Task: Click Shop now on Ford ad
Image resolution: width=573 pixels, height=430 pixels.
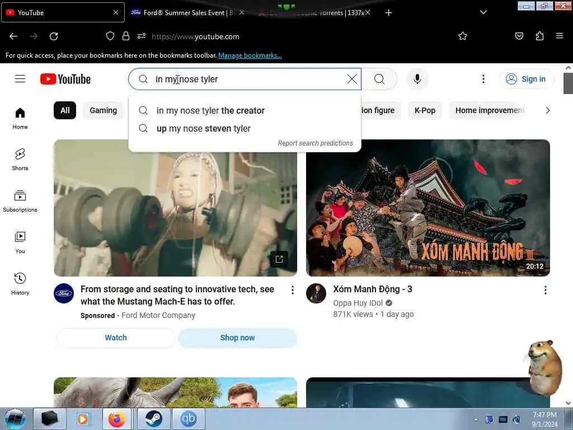Action: point(237,338)
